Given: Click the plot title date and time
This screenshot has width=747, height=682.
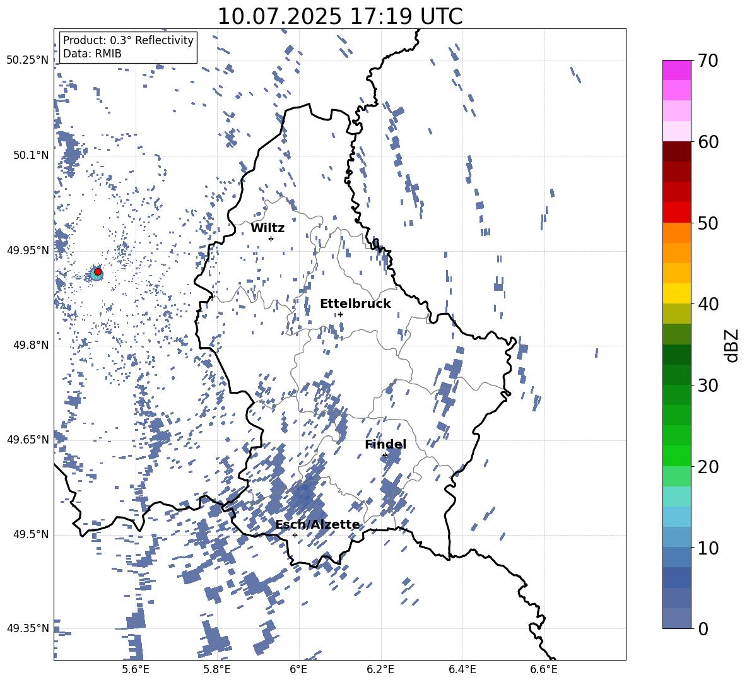Looking at the screenshot, I should (340, 16).
